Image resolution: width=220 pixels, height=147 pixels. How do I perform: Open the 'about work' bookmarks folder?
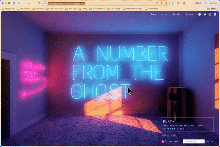(x=8, y=9)
